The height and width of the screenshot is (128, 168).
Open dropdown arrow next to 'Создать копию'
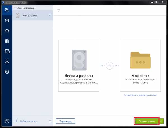[161, 121]
